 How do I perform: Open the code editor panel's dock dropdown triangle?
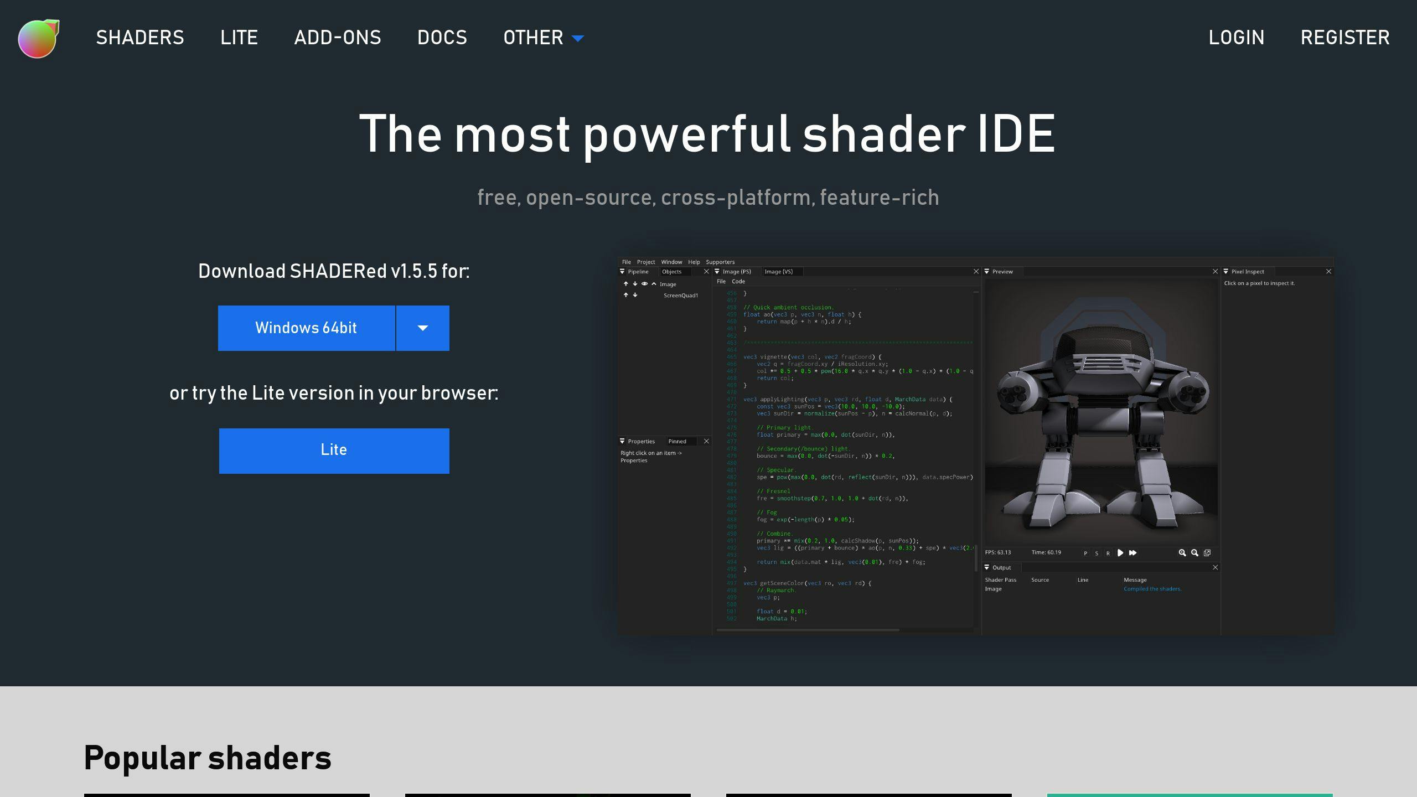pos(717,272)
